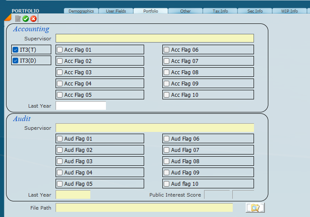Uncheck the IT3(D) checkbox
Image resolution: width=310 pixels, height=217 pixels.
16,61
